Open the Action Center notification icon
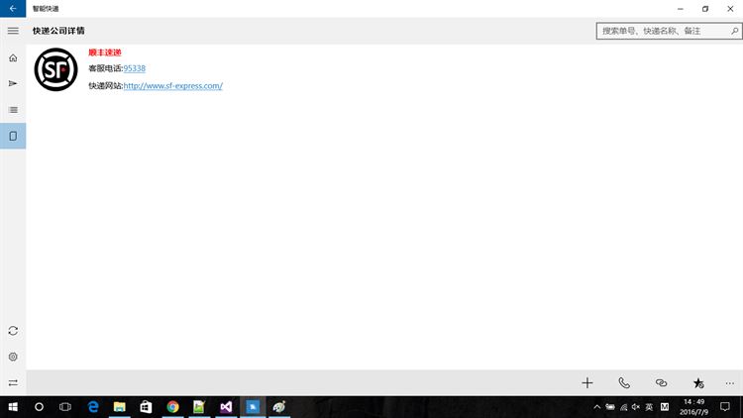This screenshot has width=743, height=418. click(725, 407)
